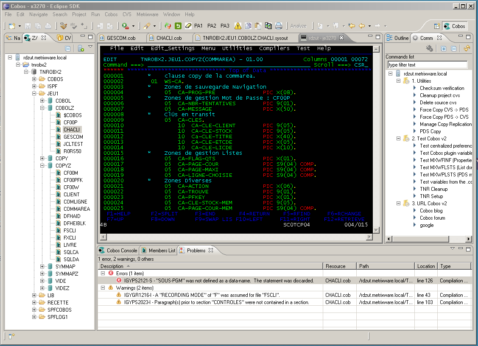
Task: Click Commands panel horizontal scrollbar right arrow
Action: 469,239
